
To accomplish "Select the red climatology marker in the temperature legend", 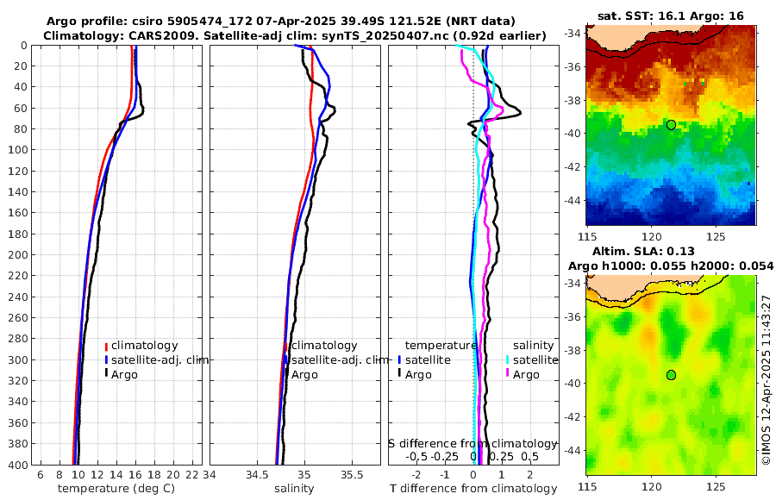I will pos(106,346).
